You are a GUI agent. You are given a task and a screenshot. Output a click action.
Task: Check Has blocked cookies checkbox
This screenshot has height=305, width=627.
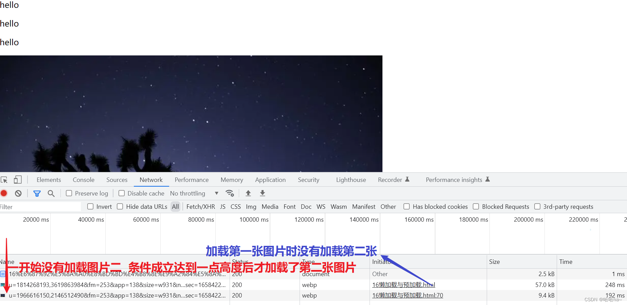[x=407, y=206]
